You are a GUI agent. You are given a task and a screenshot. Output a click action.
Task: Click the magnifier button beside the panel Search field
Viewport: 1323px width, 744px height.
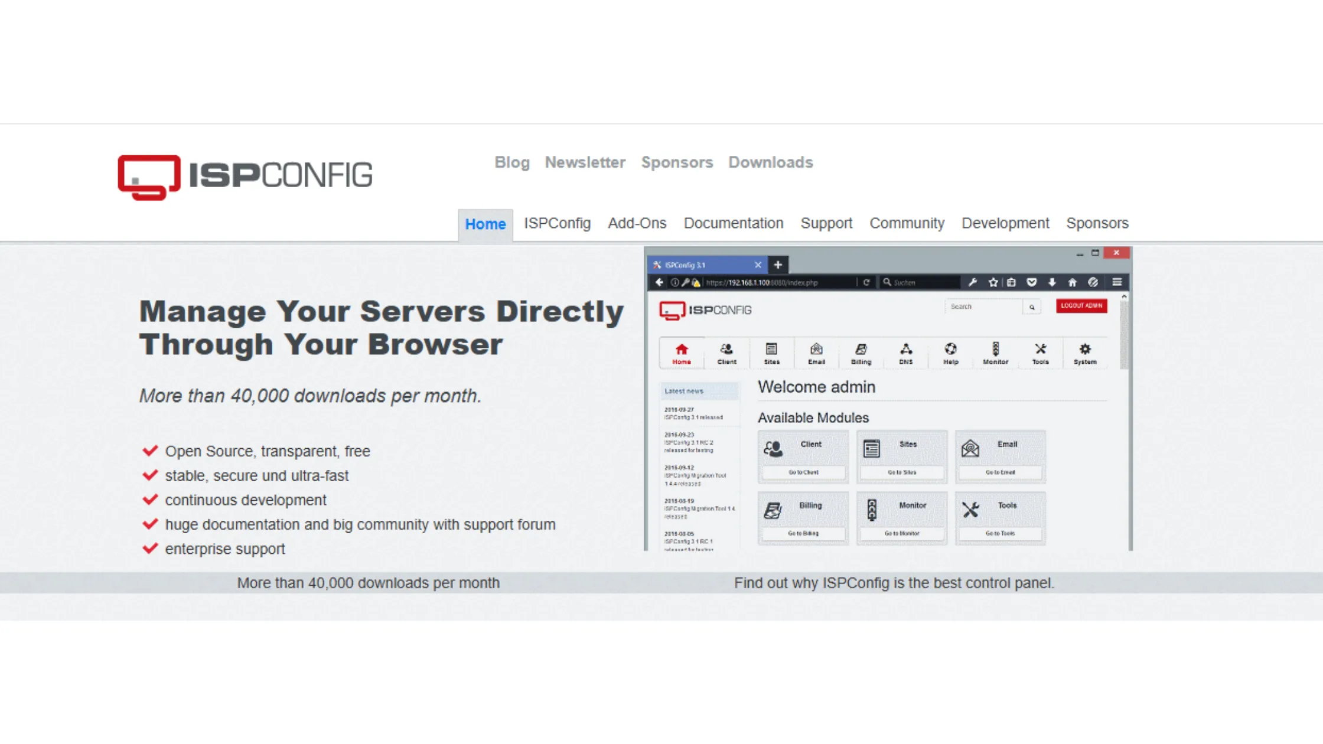(1032, 307)
